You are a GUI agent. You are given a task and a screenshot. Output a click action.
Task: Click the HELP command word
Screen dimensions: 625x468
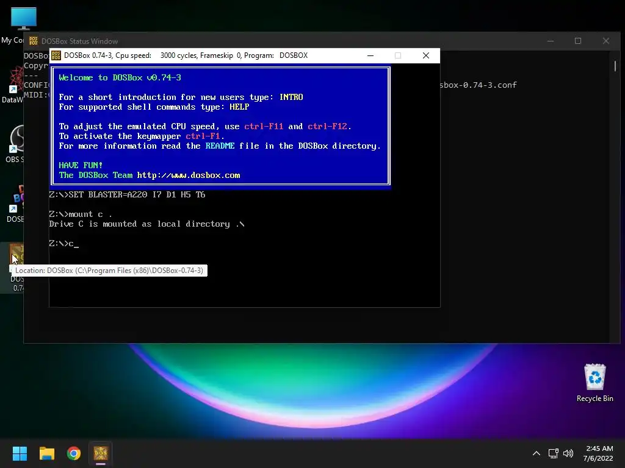click(x=239, y=107)
